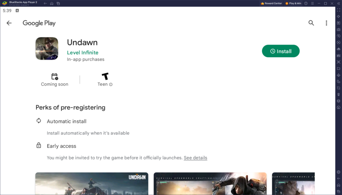Open Play & Win in the title bar
This screenshot has width=342, height=195.
tap(293, 3)
